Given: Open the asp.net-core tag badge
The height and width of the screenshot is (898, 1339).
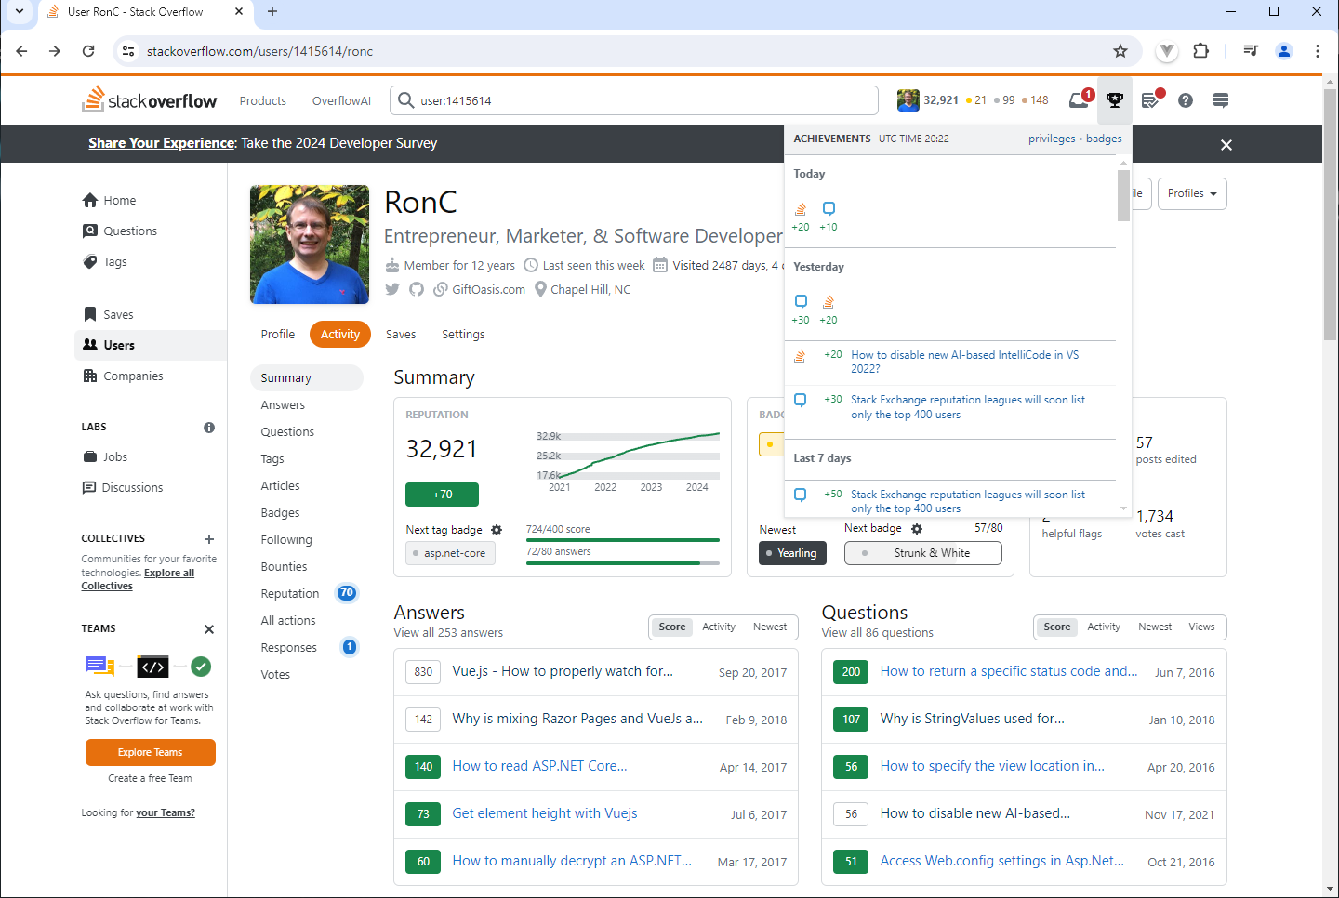Looking at the screenshot, I should click(x=451, y=553).
